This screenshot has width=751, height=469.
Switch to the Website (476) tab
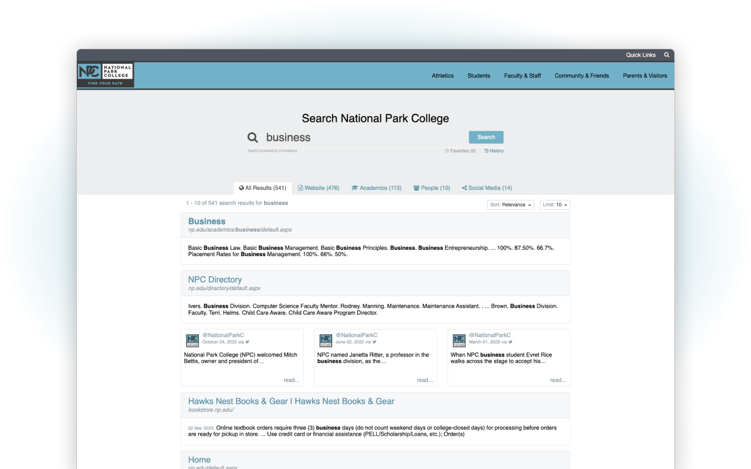click(319, 188)
